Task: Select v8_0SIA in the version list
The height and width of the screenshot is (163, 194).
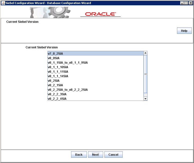Action: coord(96,58)
